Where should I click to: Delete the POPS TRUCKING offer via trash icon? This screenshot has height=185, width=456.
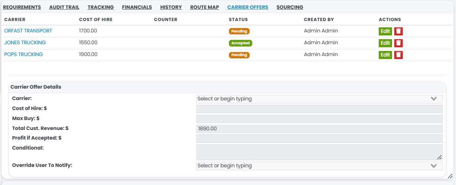coord(398,55)
